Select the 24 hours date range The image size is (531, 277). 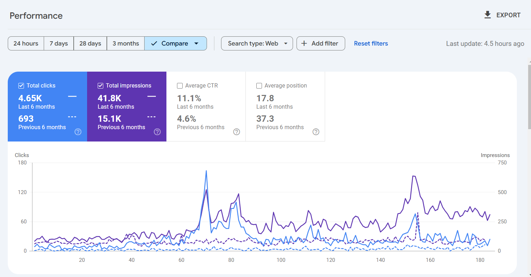coord(26,43)
